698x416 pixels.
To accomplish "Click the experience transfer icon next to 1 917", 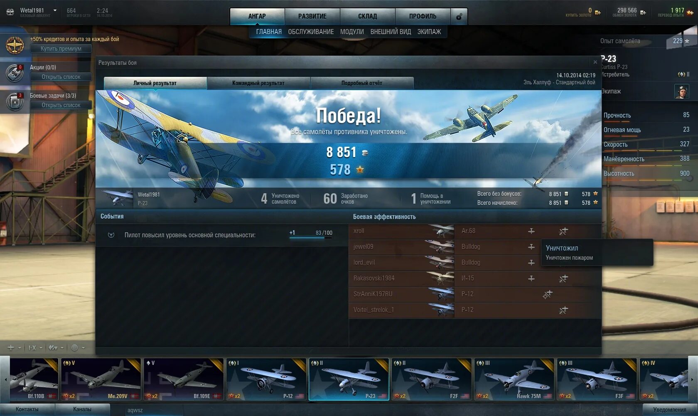I will click(690, 12).
